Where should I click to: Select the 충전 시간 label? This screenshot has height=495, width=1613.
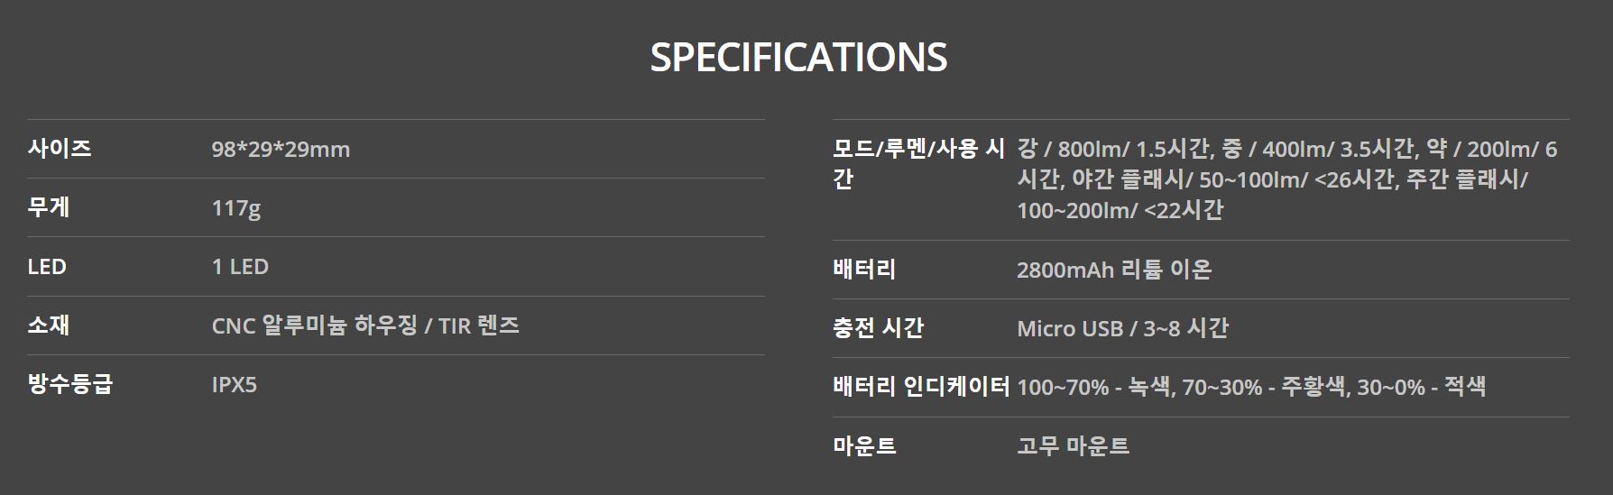pyautogui.click(x=878, y=327)
